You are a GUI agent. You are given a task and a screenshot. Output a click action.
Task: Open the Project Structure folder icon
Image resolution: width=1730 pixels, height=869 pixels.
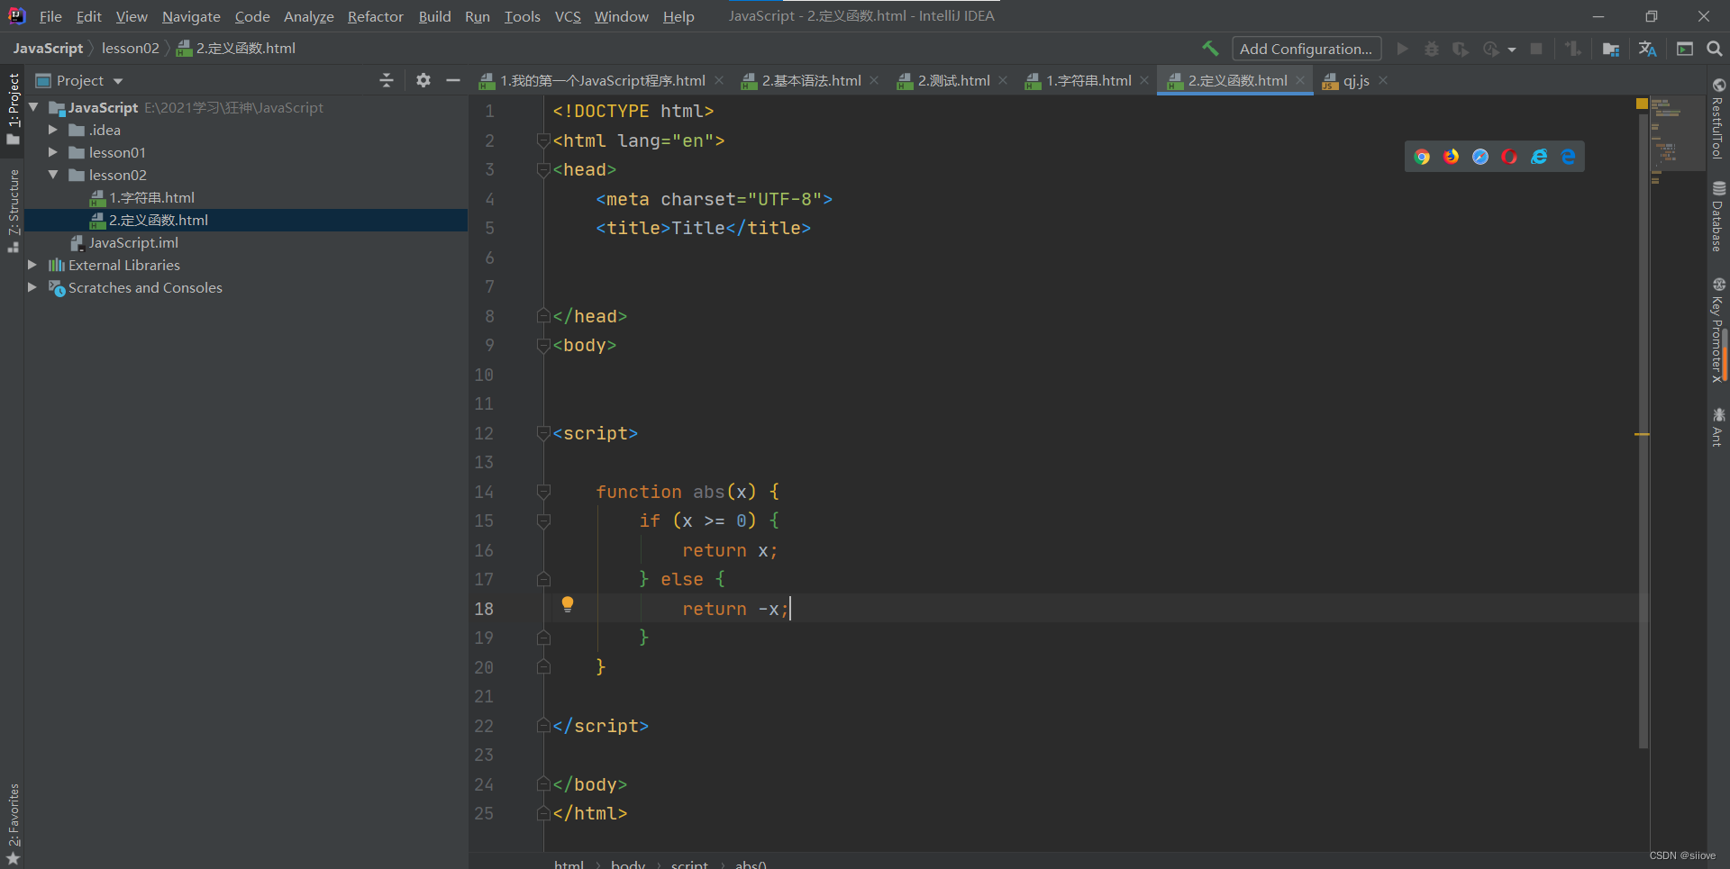(1611, 49)
